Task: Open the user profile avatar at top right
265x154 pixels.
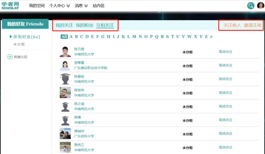Action: tap(260, 6)
